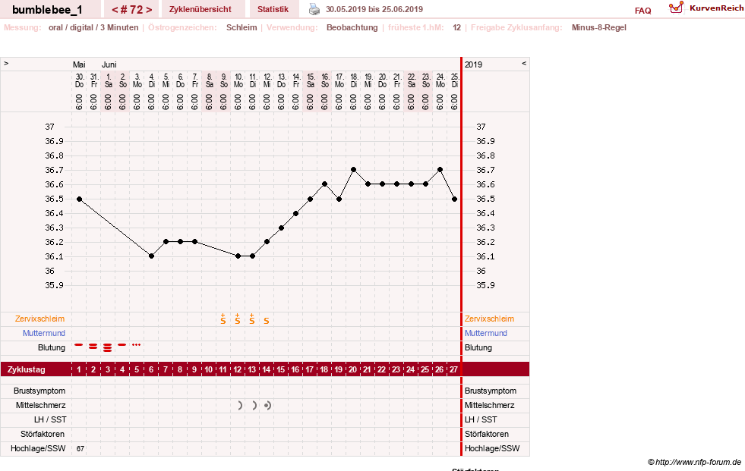
Task: Click the 36.7 temperature point on June 18
Action: (353, 169)
